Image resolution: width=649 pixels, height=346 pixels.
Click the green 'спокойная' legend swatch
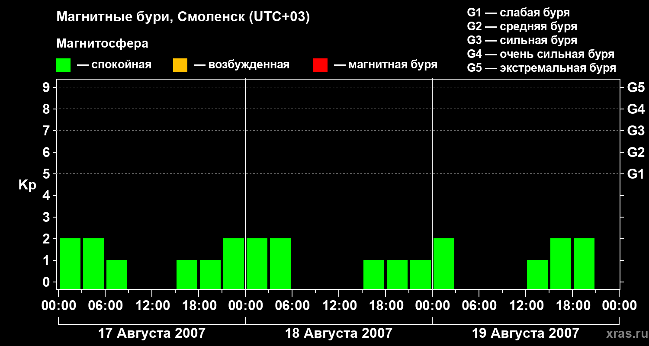point(63,65)
